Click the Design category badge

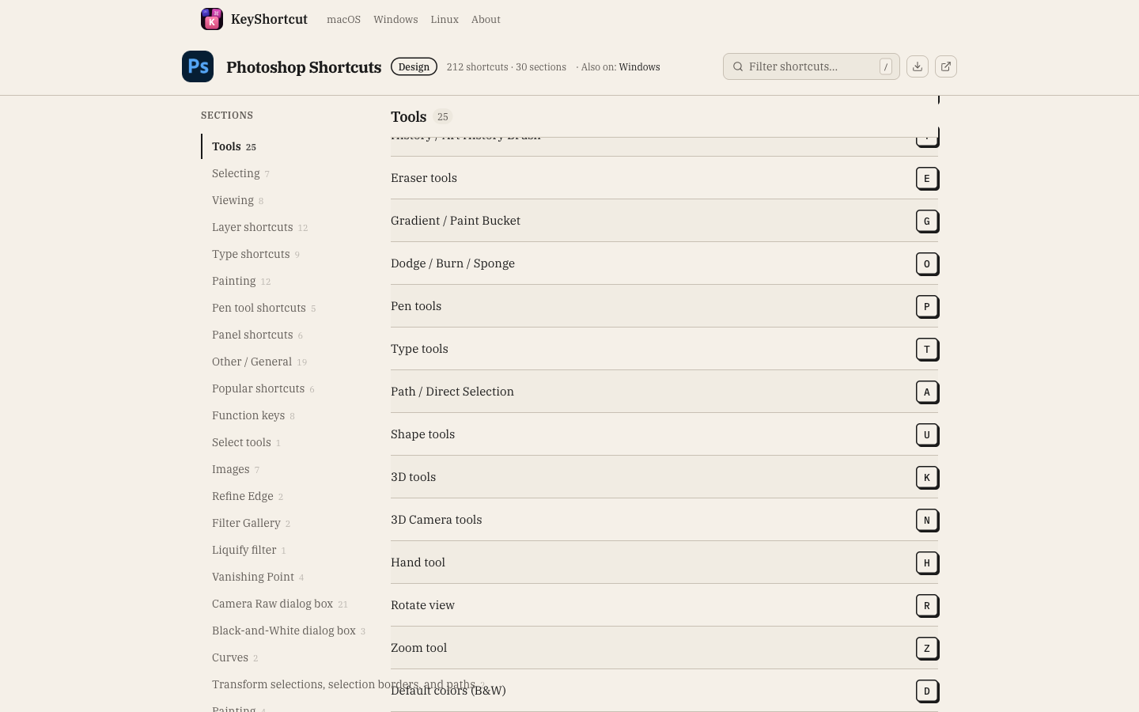pyautogui.click(x=414, y=66)
